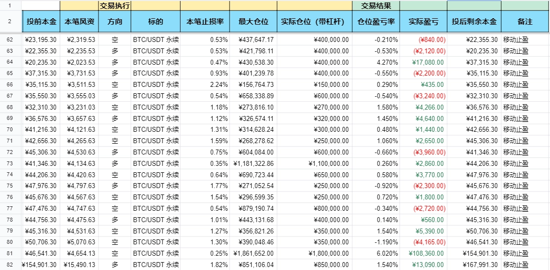Select the 本笔风资 column header
Viewport: 550px width, 270px height.
[x=79, y=21]
